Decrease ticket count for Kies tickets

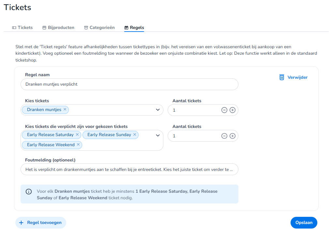click(224, 110)
